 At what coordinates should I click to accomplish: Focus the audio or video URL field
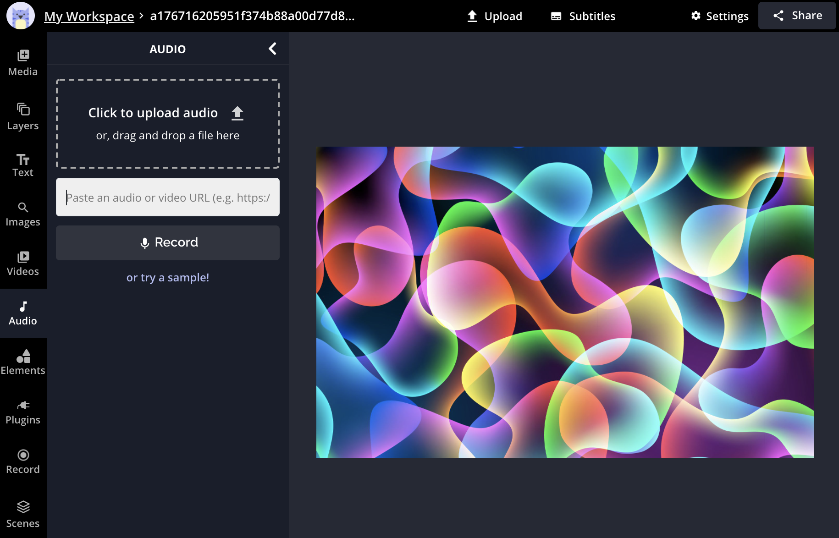pos(167,198)
